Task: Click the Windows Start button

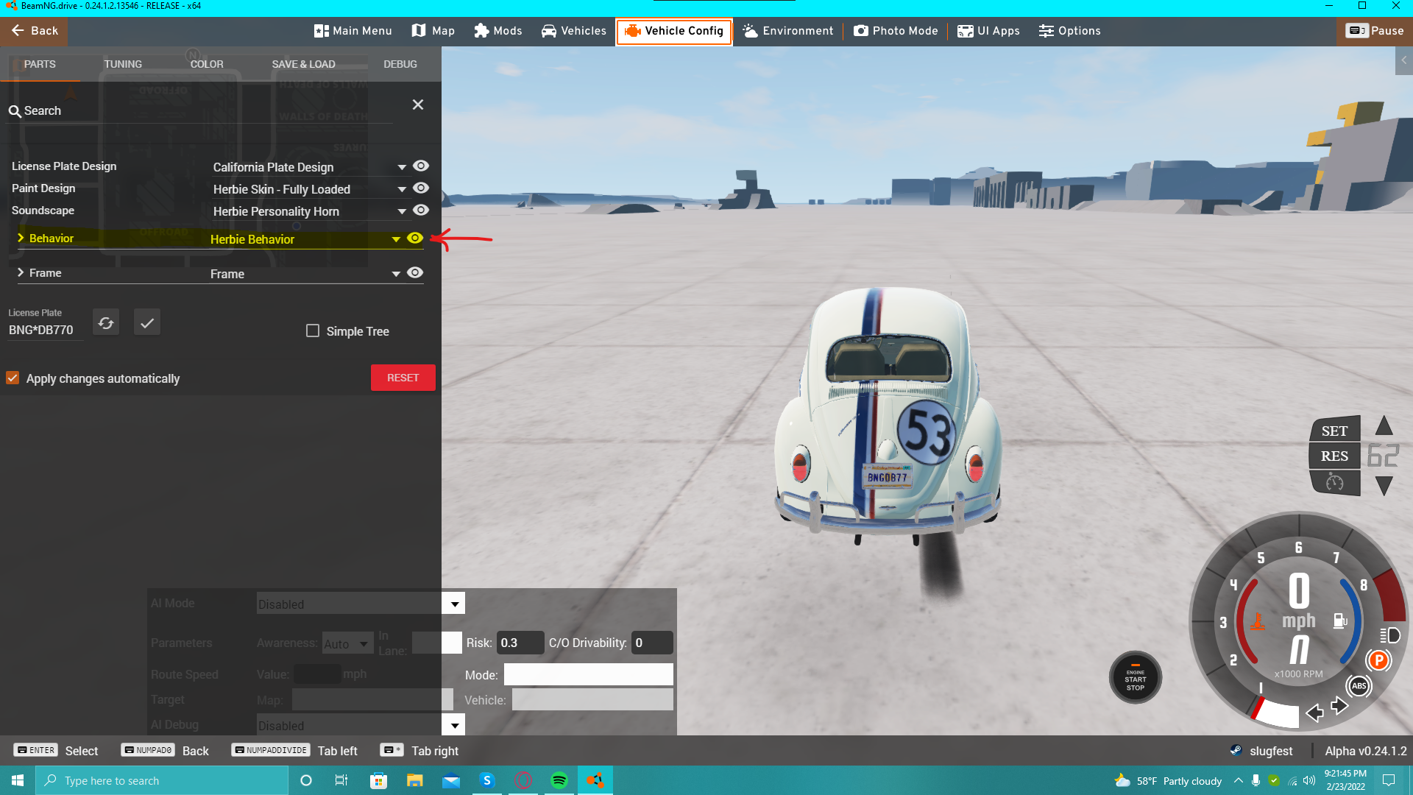Action: click(x=18, y=780)
